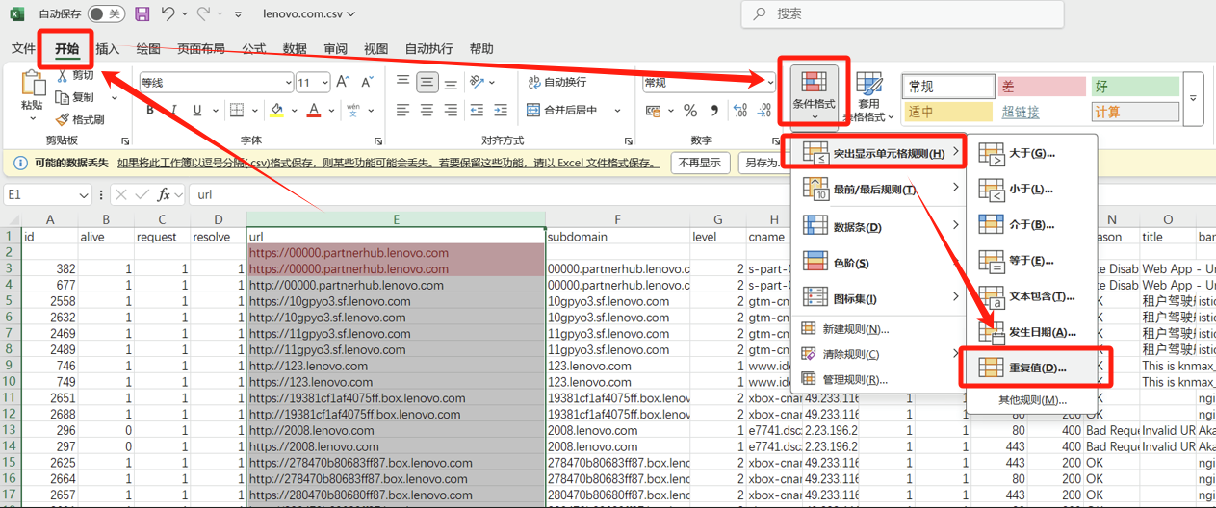Toggle Underline formatting
1216x508 pixels.
tap(197, 110)
